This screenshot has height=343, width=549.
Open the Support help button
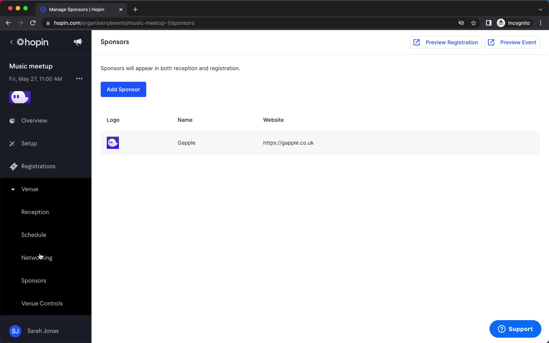click(x=515, y=329)
